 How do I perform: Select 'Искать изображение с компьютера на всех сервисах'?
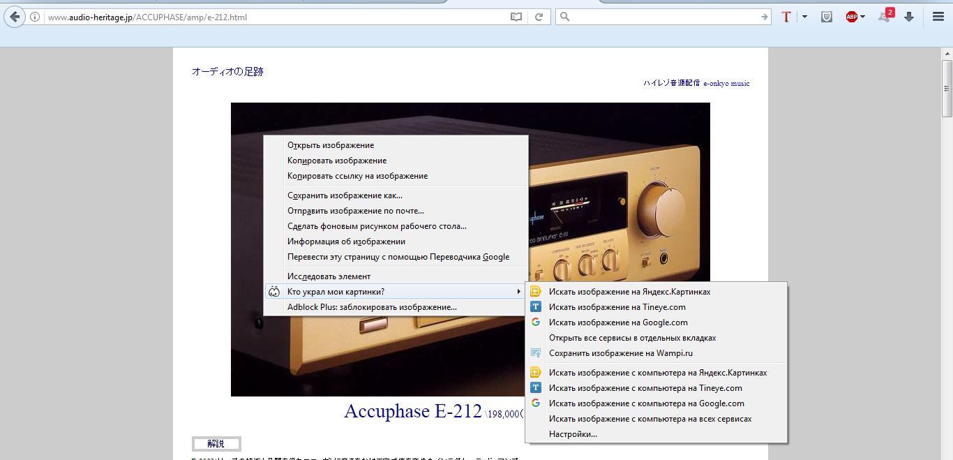tap(656, 419)
